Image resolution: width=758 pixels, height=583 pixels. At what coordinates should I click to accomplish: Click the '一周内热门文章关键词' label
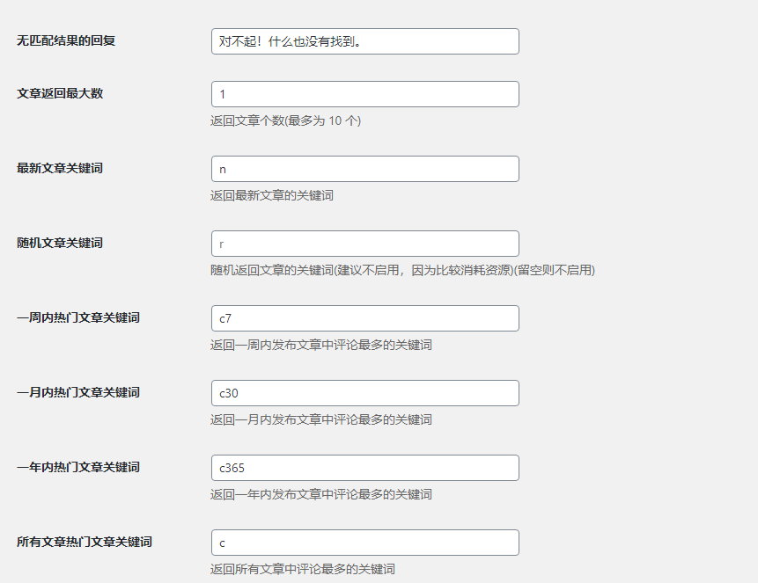[x=78, y=317]
